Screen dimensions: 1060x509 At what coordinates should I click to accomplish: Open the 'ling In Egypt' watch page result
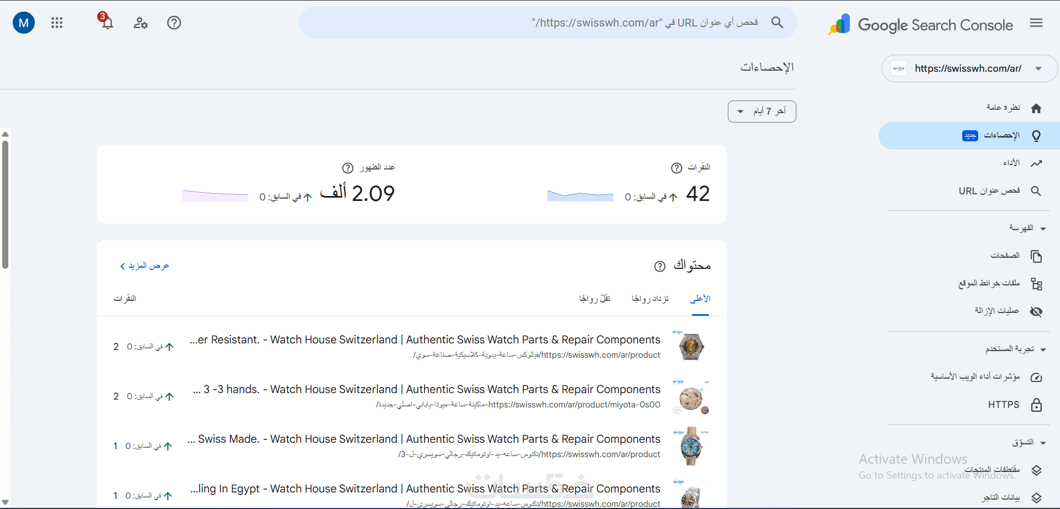tap(426, 489)
